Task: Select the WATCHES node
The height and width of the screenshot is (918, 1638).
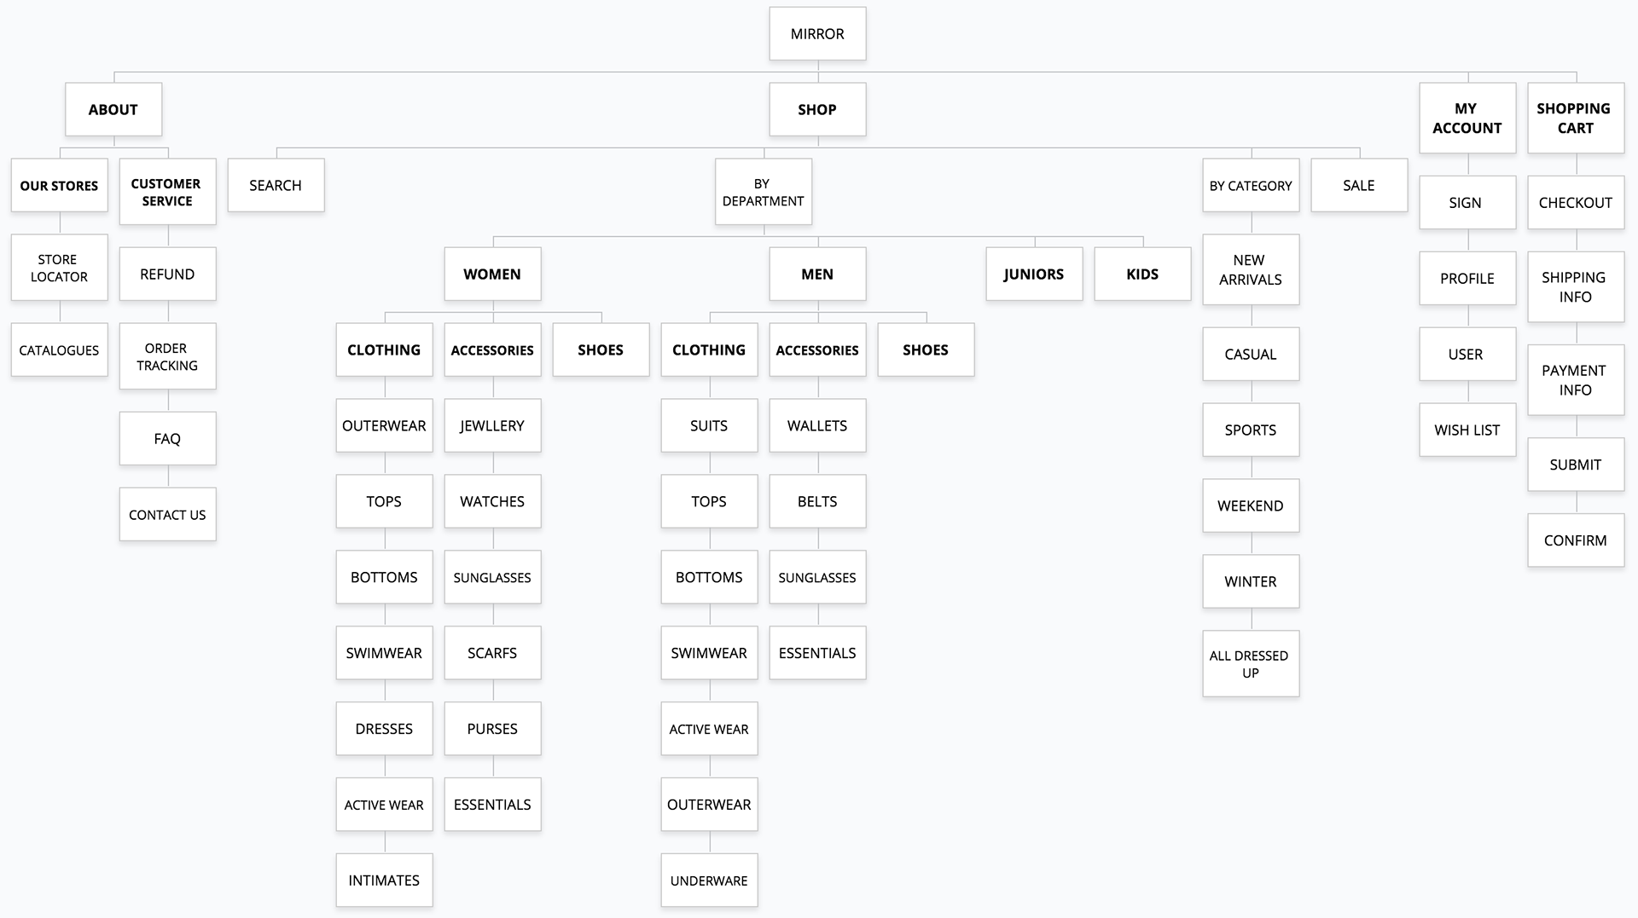Action: coord(492,501)
